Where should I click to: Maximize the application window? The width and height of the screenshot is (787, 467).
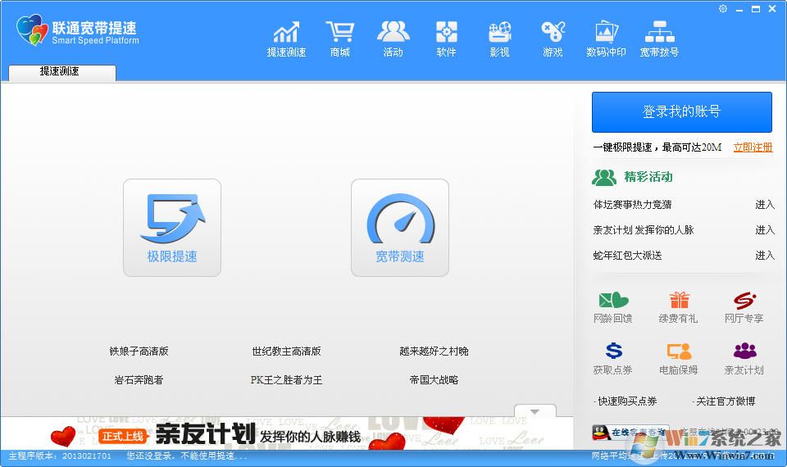(755, 9)
